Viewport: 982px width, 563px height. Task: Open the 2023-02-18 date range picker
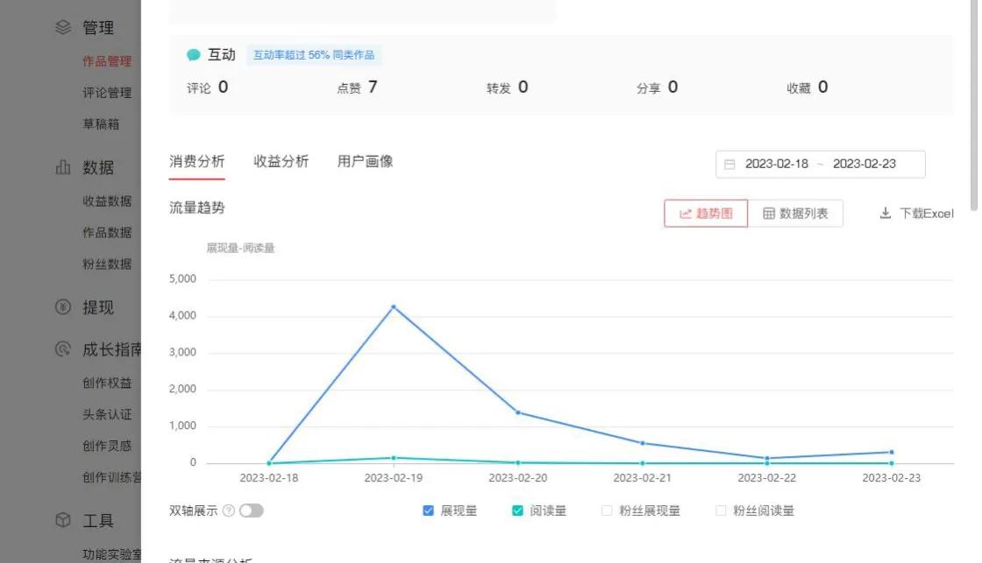click(x=776, y=164)
